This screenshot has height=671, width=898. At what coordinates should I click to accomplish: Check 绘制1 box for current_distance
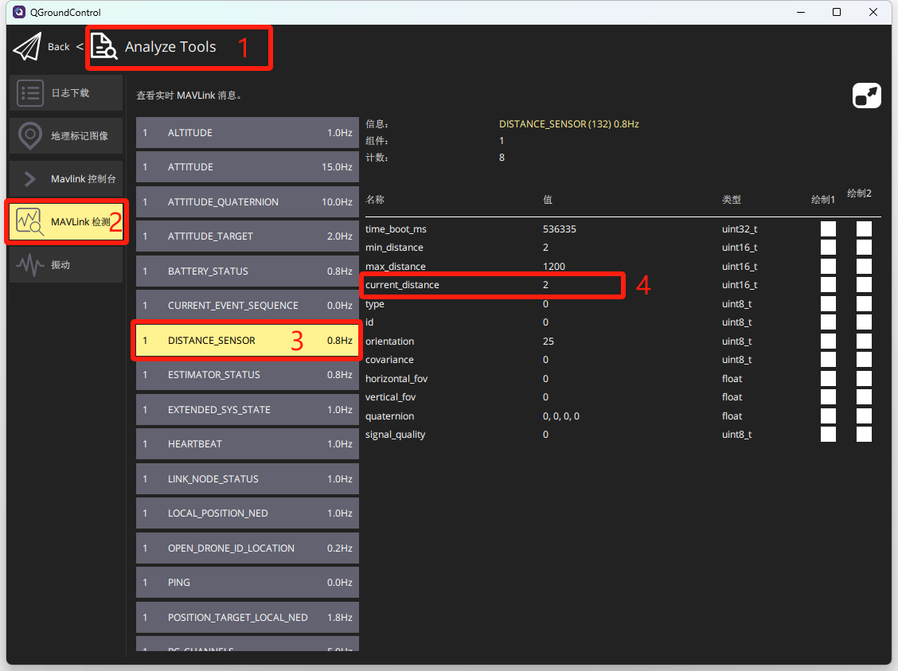pos(828,285)
